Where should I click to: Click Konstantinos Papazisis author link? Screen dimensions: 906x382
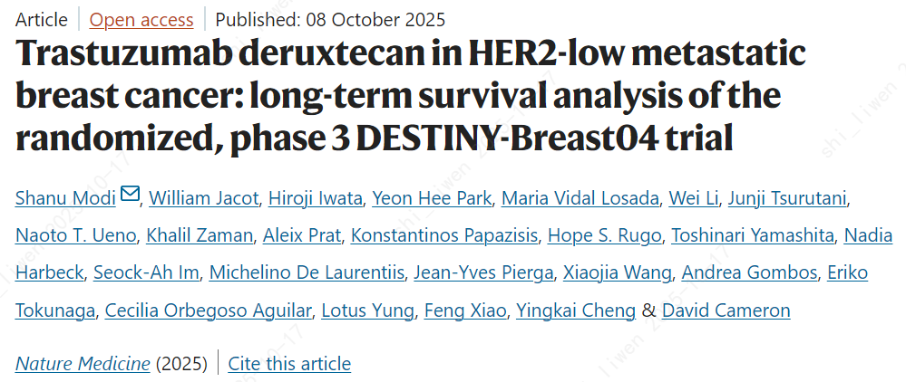coord(444,235)
